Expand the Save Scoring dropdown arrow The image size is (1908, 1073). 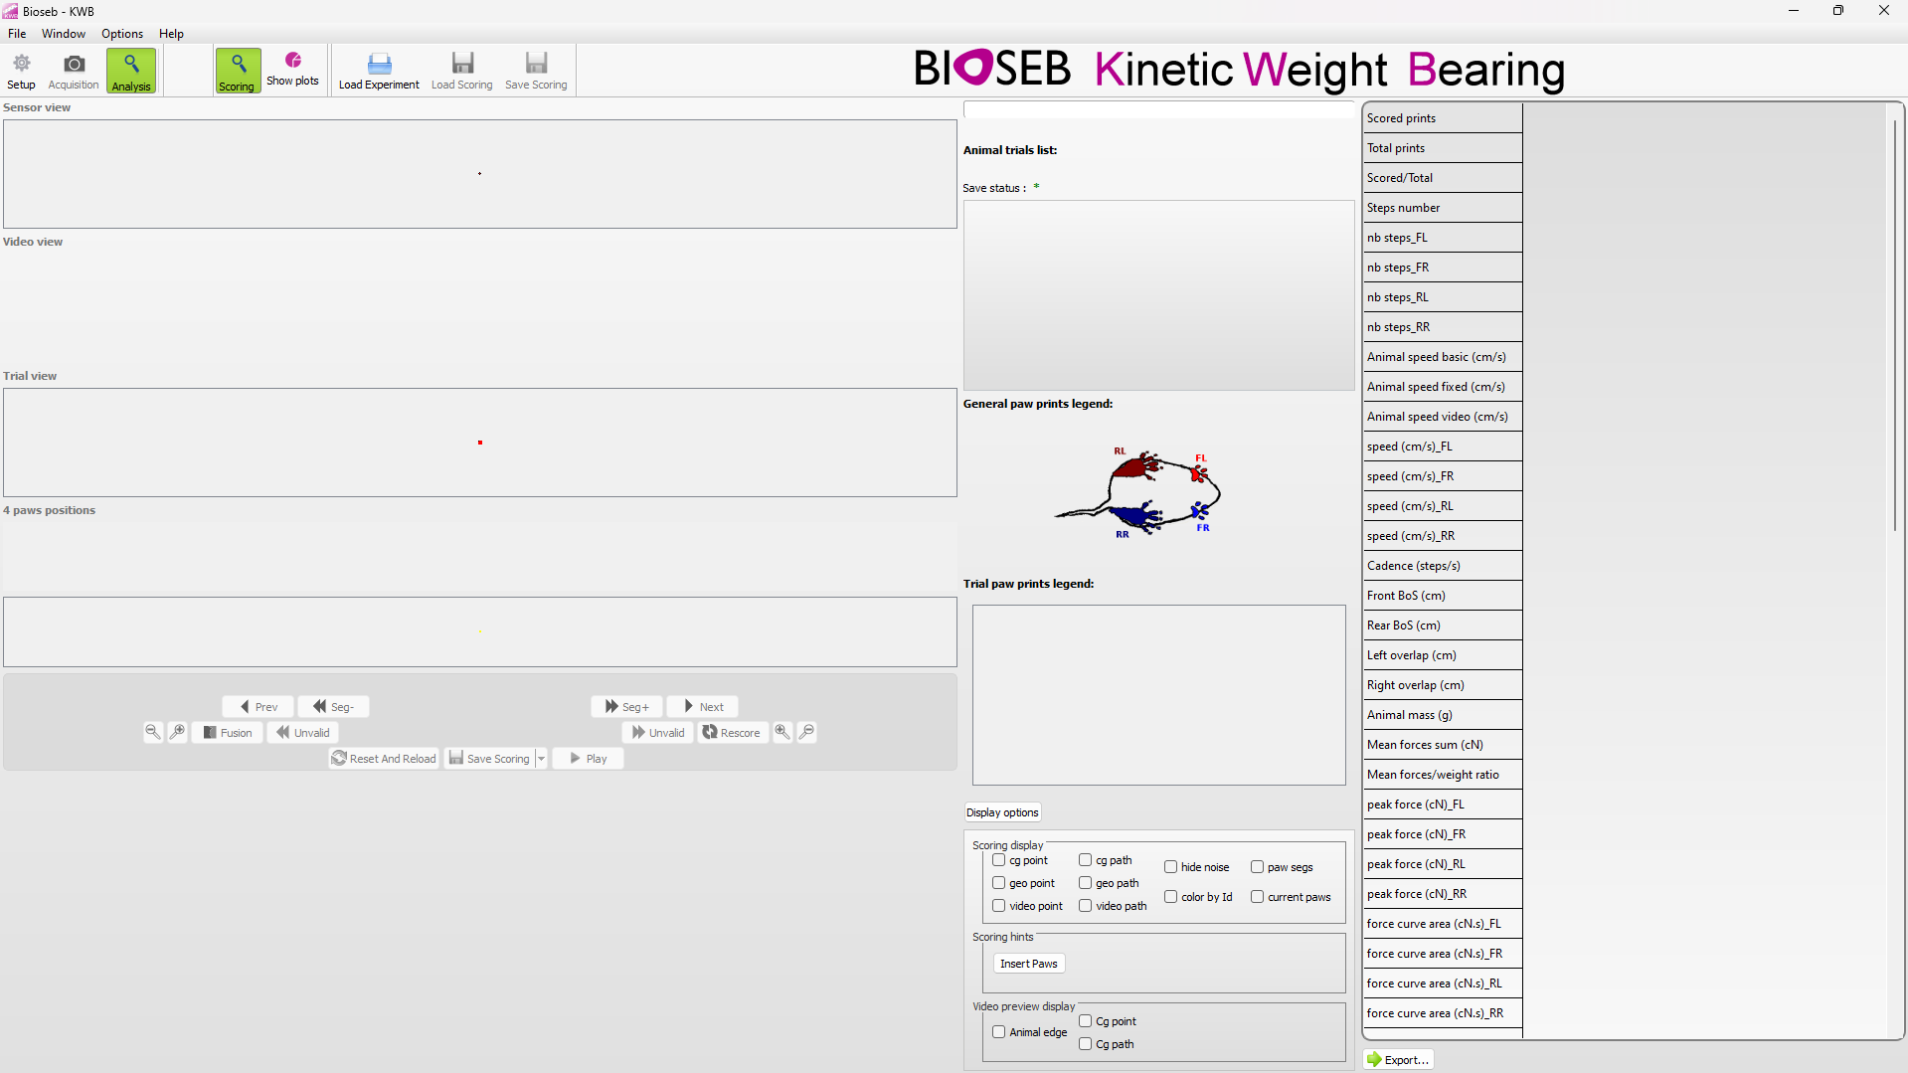(x=542, y=759)
